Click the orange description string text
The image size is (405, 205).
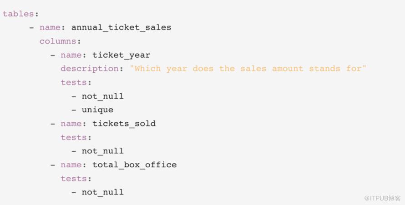pyautogui.click(x=248, y=69)
